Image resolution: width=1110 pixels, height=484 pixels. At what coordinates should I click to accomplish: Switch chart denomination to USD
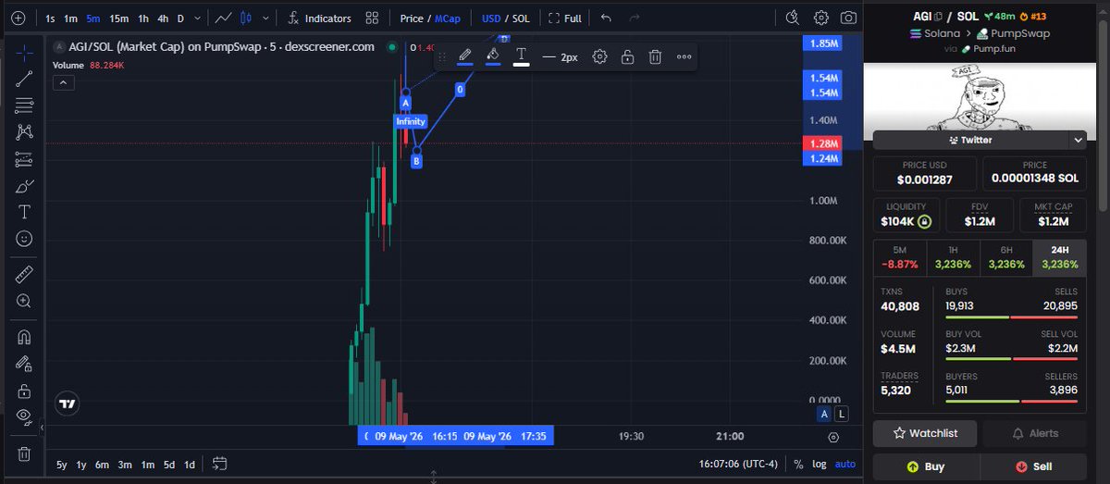[x=491, y=19]
